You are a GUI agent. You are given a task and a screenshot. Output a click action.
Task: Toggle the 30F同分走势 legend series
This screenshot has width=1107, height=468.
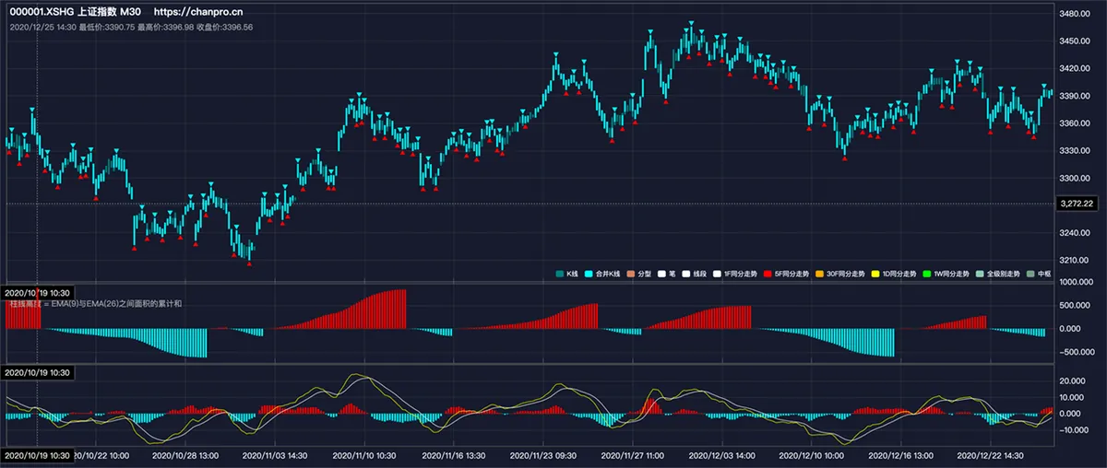point(839,274)
